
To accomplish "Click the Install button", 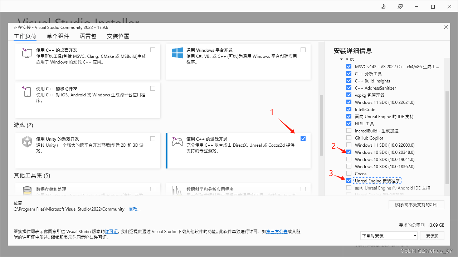I will [432, 236].
